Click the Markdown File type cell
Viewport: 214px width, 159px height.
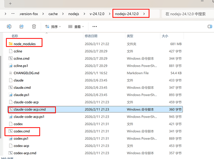click(138, 73)
